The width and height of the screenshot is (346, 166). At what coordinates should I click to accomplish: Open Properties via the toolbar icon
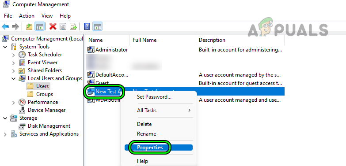click(x=63, y=27)
